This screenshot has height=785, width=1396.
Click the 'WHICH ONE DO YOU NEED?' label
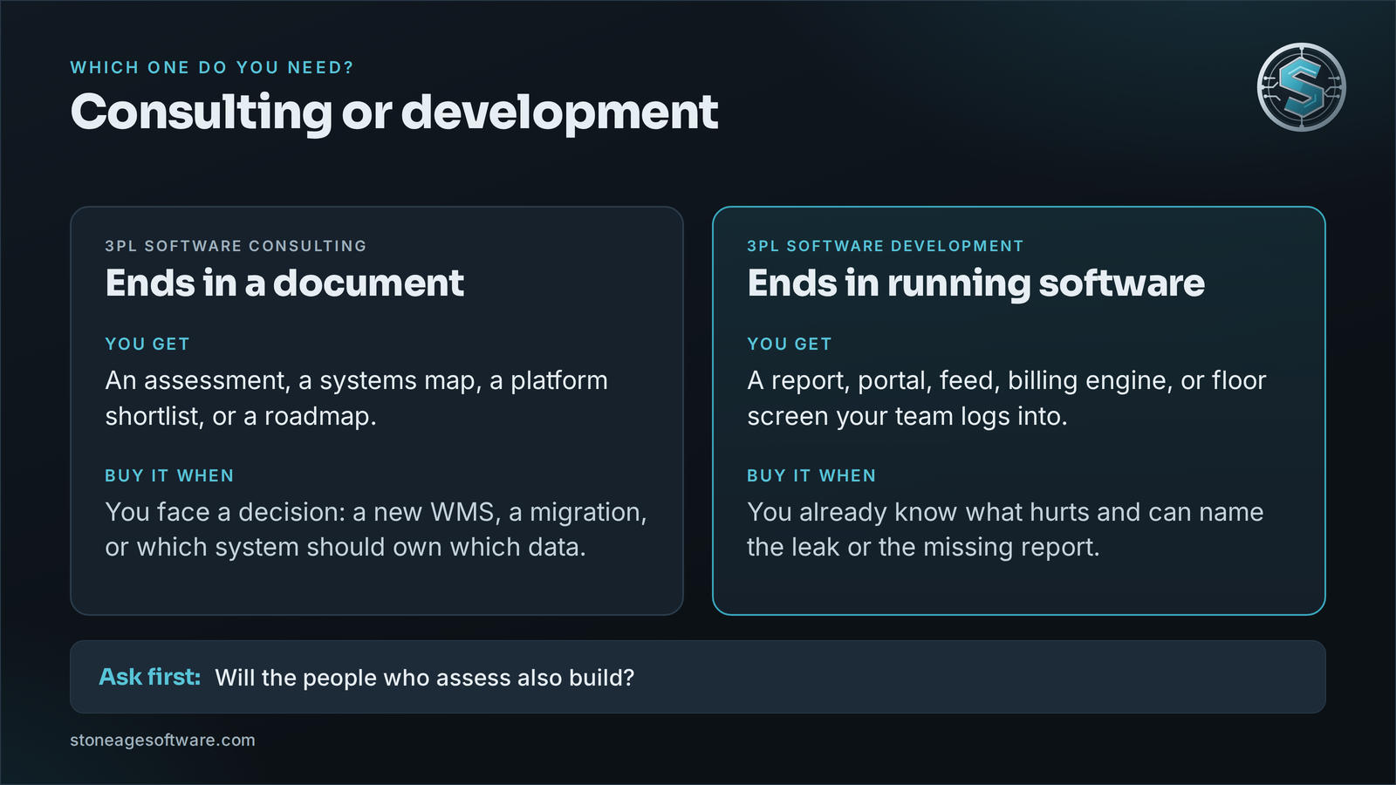pos(212,67)
